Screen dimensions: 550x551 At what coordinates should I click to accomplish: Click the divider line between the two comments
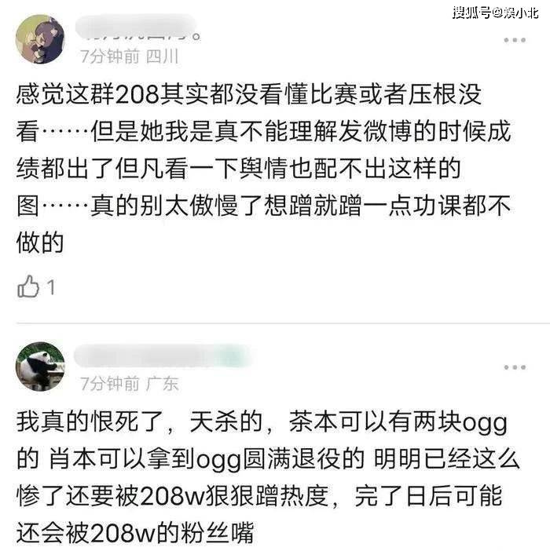[283, 323]
